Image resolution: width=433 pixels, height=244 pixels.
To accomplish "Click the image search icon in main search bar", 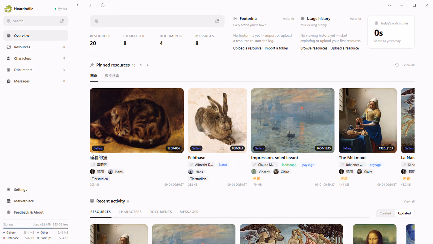I will click(x=217, y=21).
